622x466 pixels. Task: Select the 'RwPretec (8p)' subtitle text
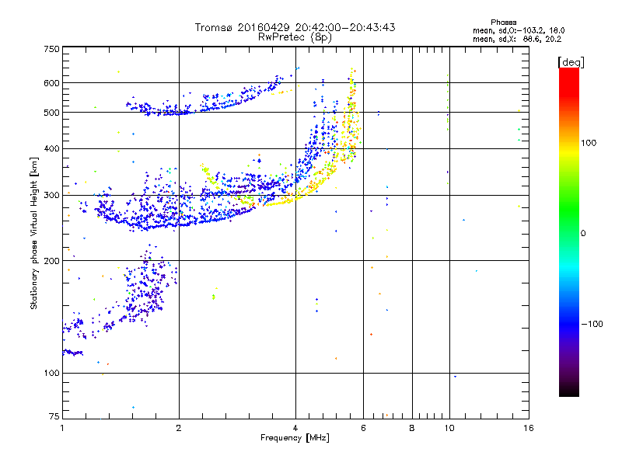pos(295,37)
